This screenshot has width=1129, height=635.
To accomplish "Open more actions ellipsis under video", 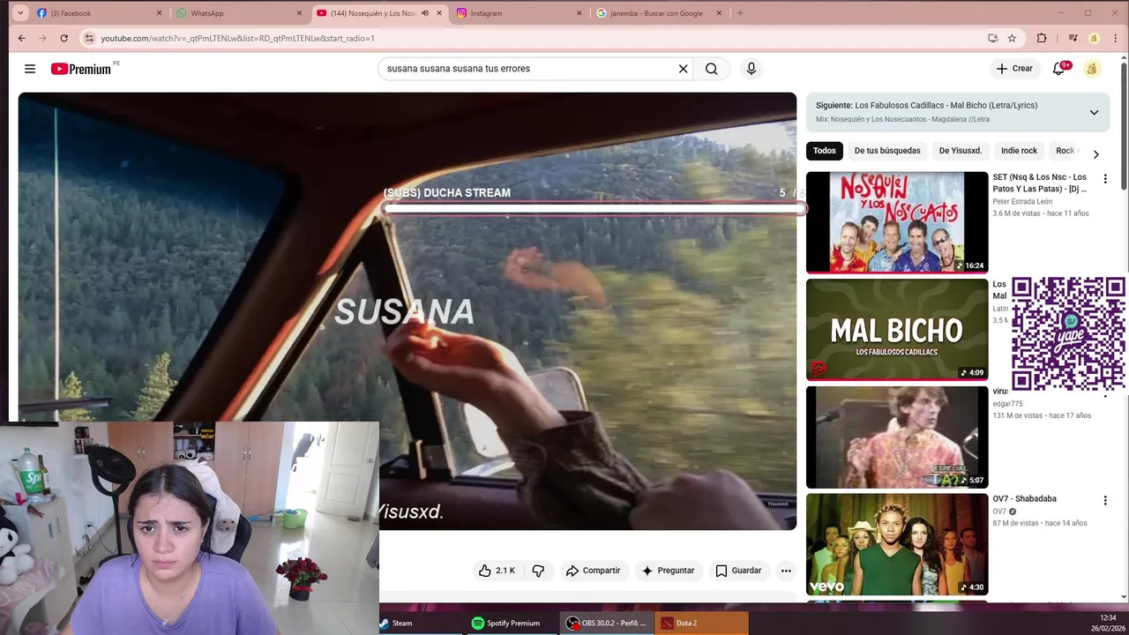I will pyautogui.click(x=786, y=571).
